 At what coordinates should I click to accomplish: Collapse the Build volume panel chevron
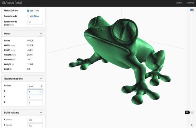[41, 113]
